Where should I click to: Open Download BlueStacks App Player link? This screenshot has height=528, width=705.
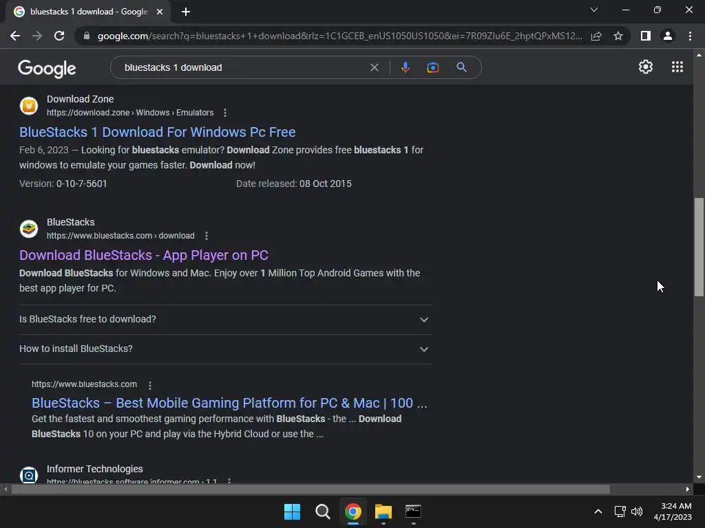click(144, 255)
